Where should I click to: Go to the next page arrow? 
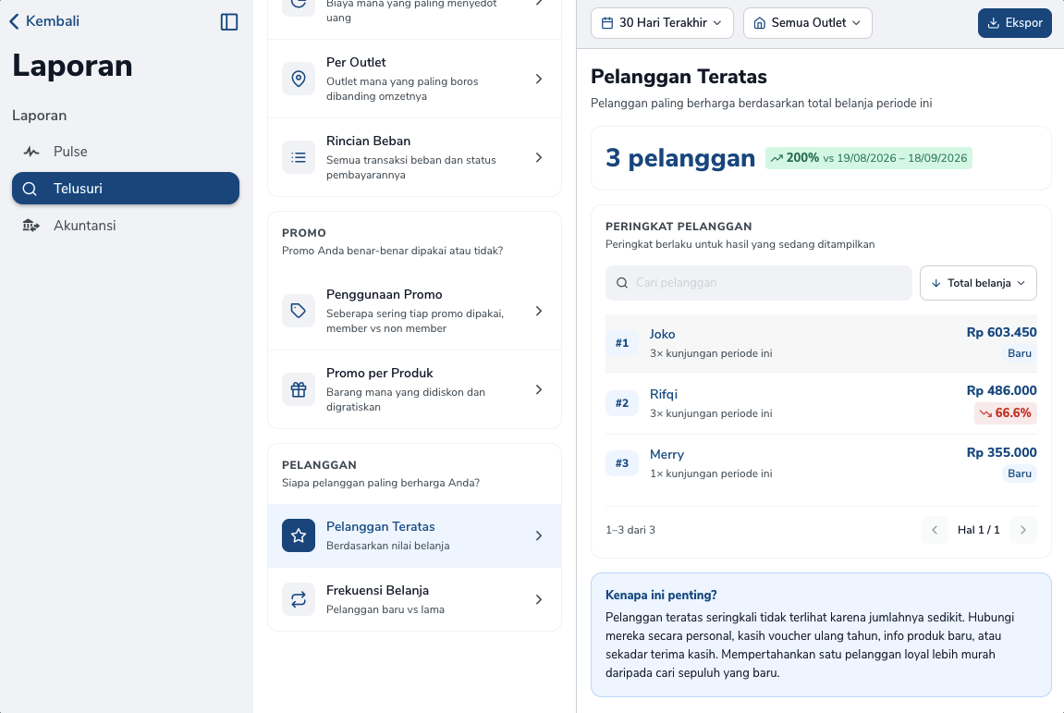(x=1023, y=530)
